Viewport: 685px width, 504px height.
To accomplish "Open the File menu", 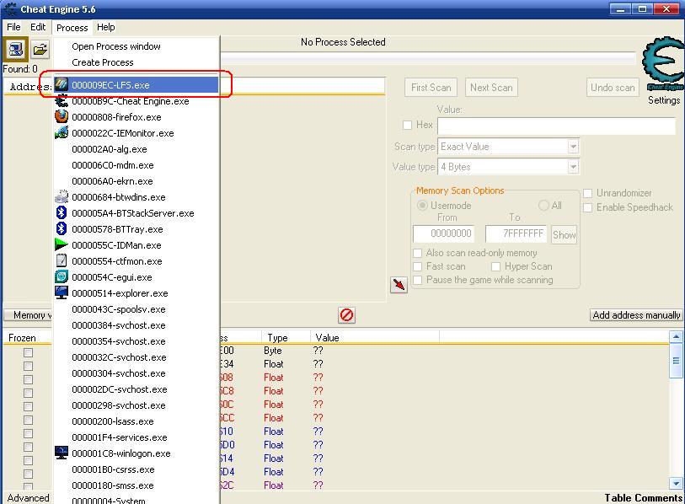I will 13,27.
